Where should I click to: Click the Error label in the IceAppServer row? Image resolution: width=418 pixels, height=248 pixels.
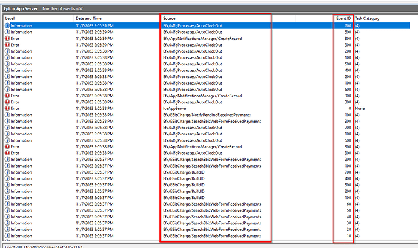coord(15,108)
